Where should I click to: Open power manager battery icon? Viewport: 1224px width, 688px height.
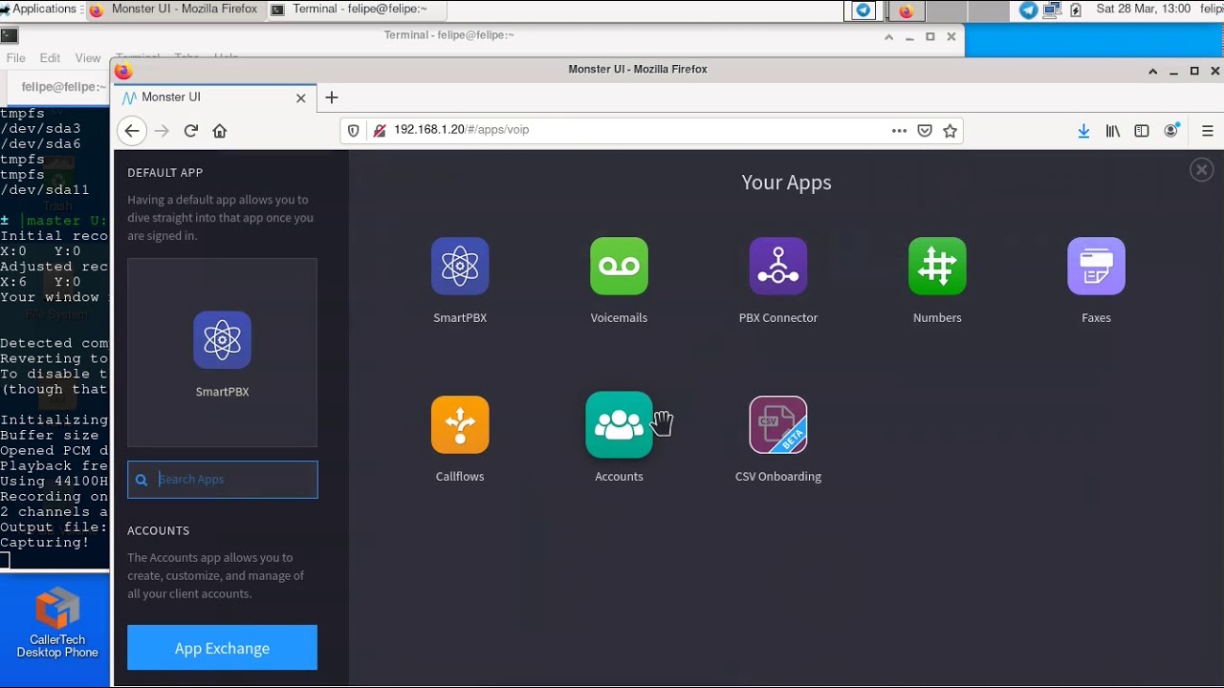click(1076, 10)
